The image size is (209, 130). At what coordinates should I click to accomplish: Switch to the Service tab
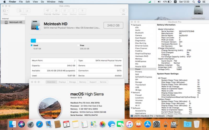(x=103, y=82)
